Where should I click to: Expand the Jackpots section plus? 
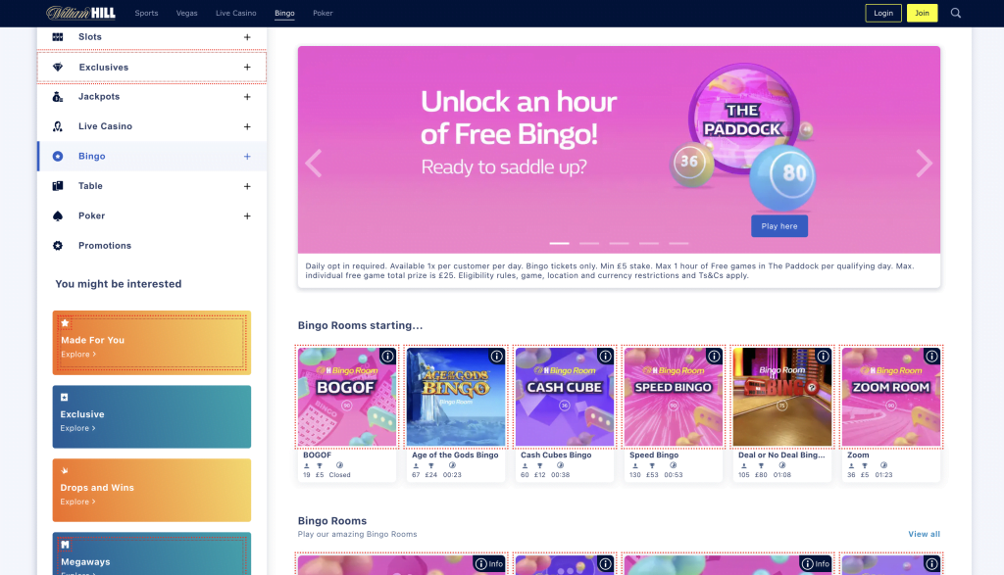[247, 97]
